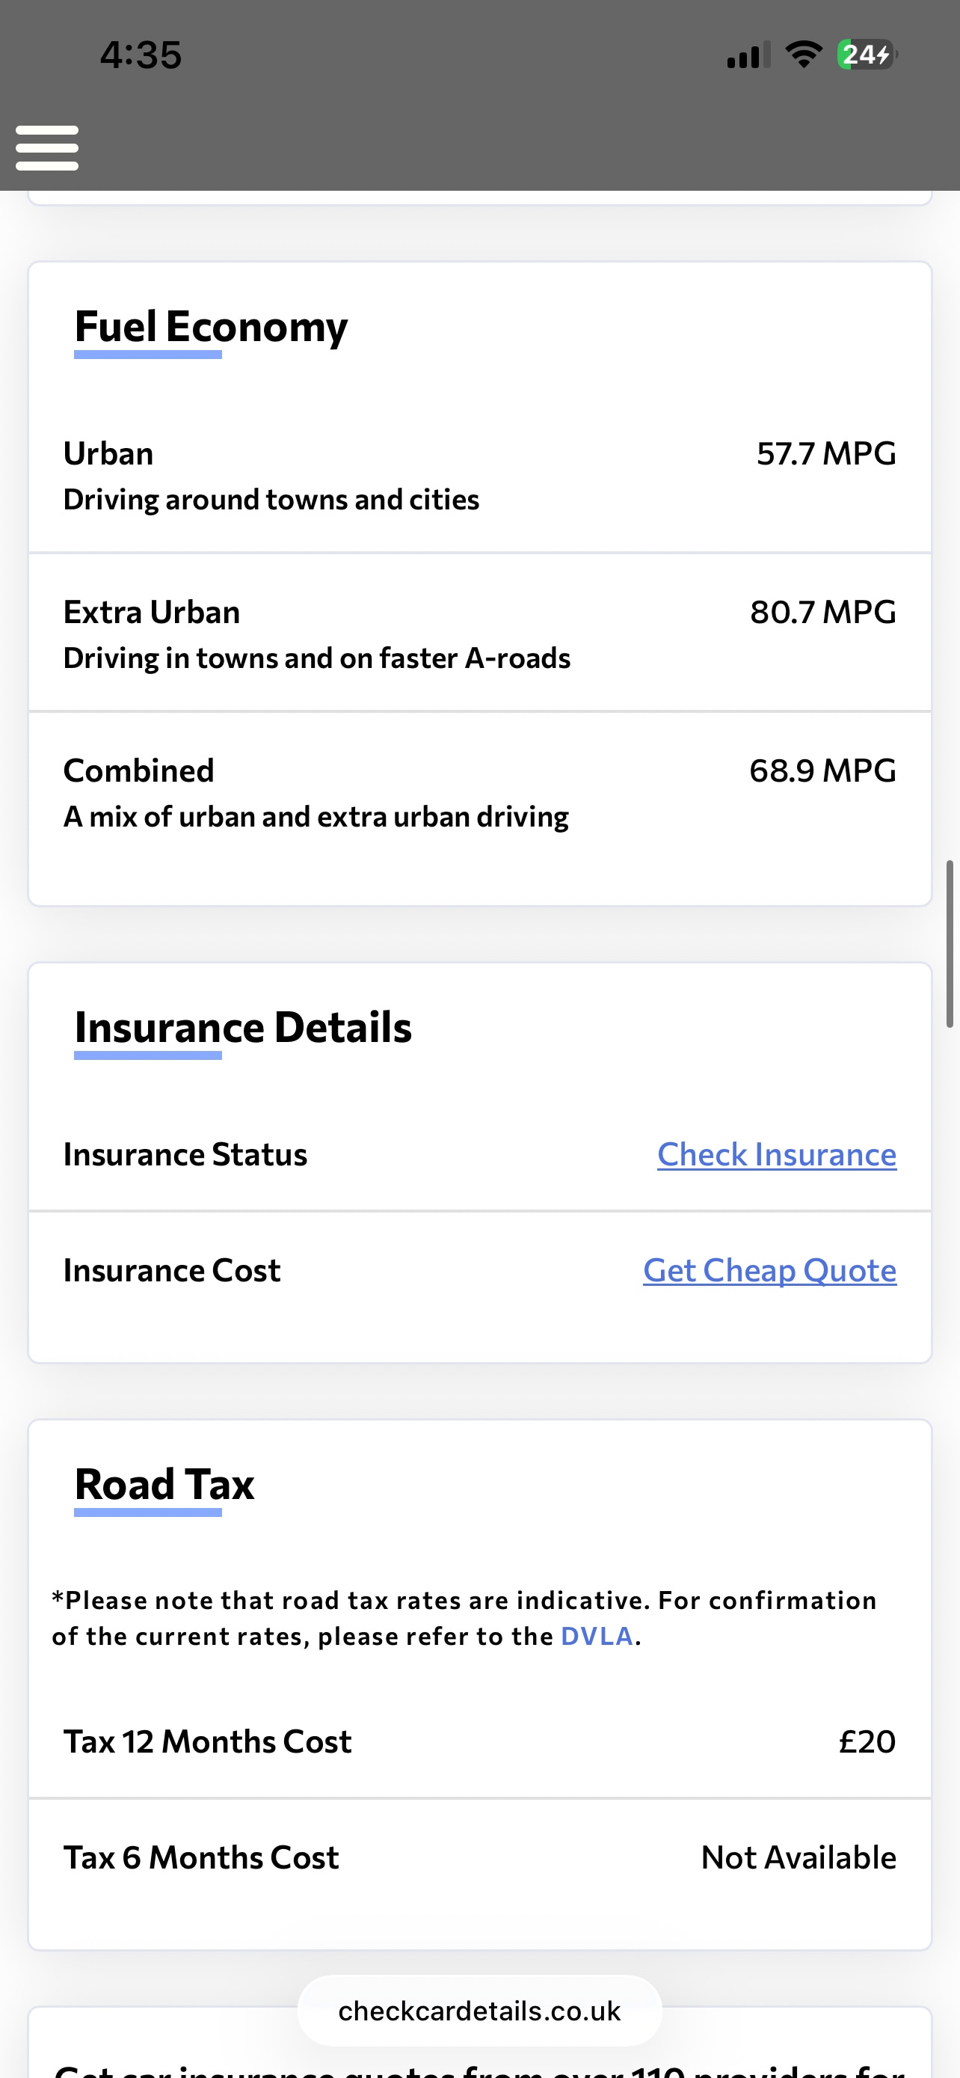Image resolution: width=960 pixels, height=2078 pixels.
Task: Select the Extra Urban 80.7 MPG row
Action: (x=479, y=634)
